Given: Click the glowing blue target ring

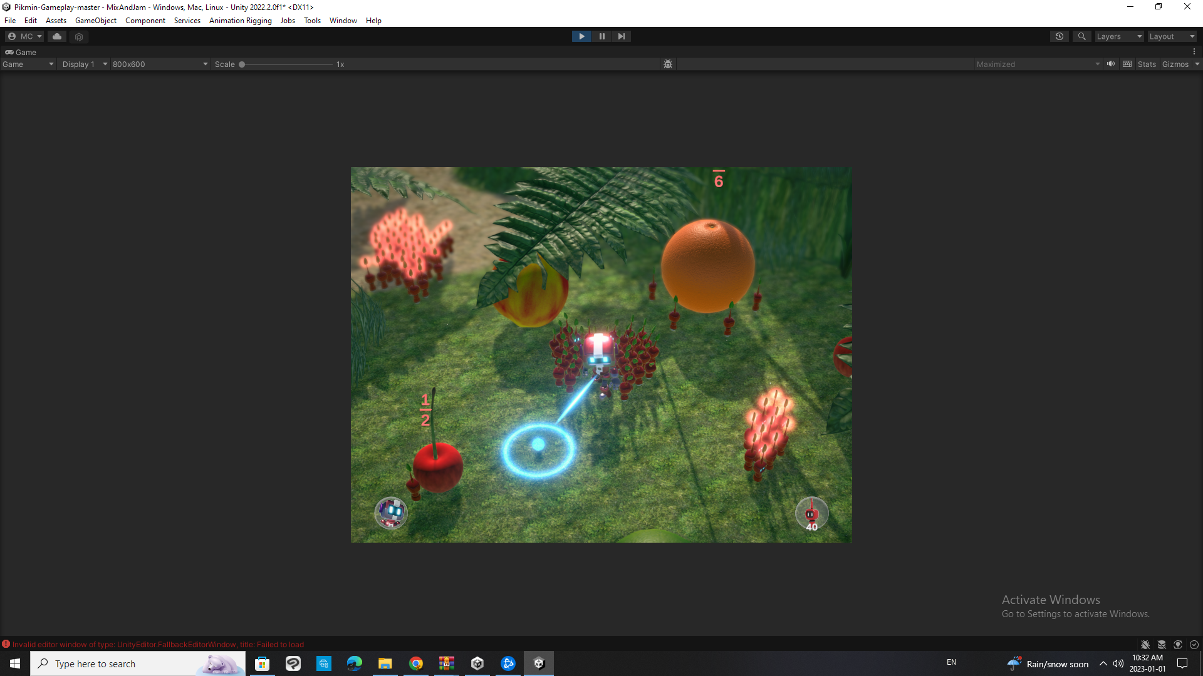Looking at the screenshot, I should (x=538, y=449).
